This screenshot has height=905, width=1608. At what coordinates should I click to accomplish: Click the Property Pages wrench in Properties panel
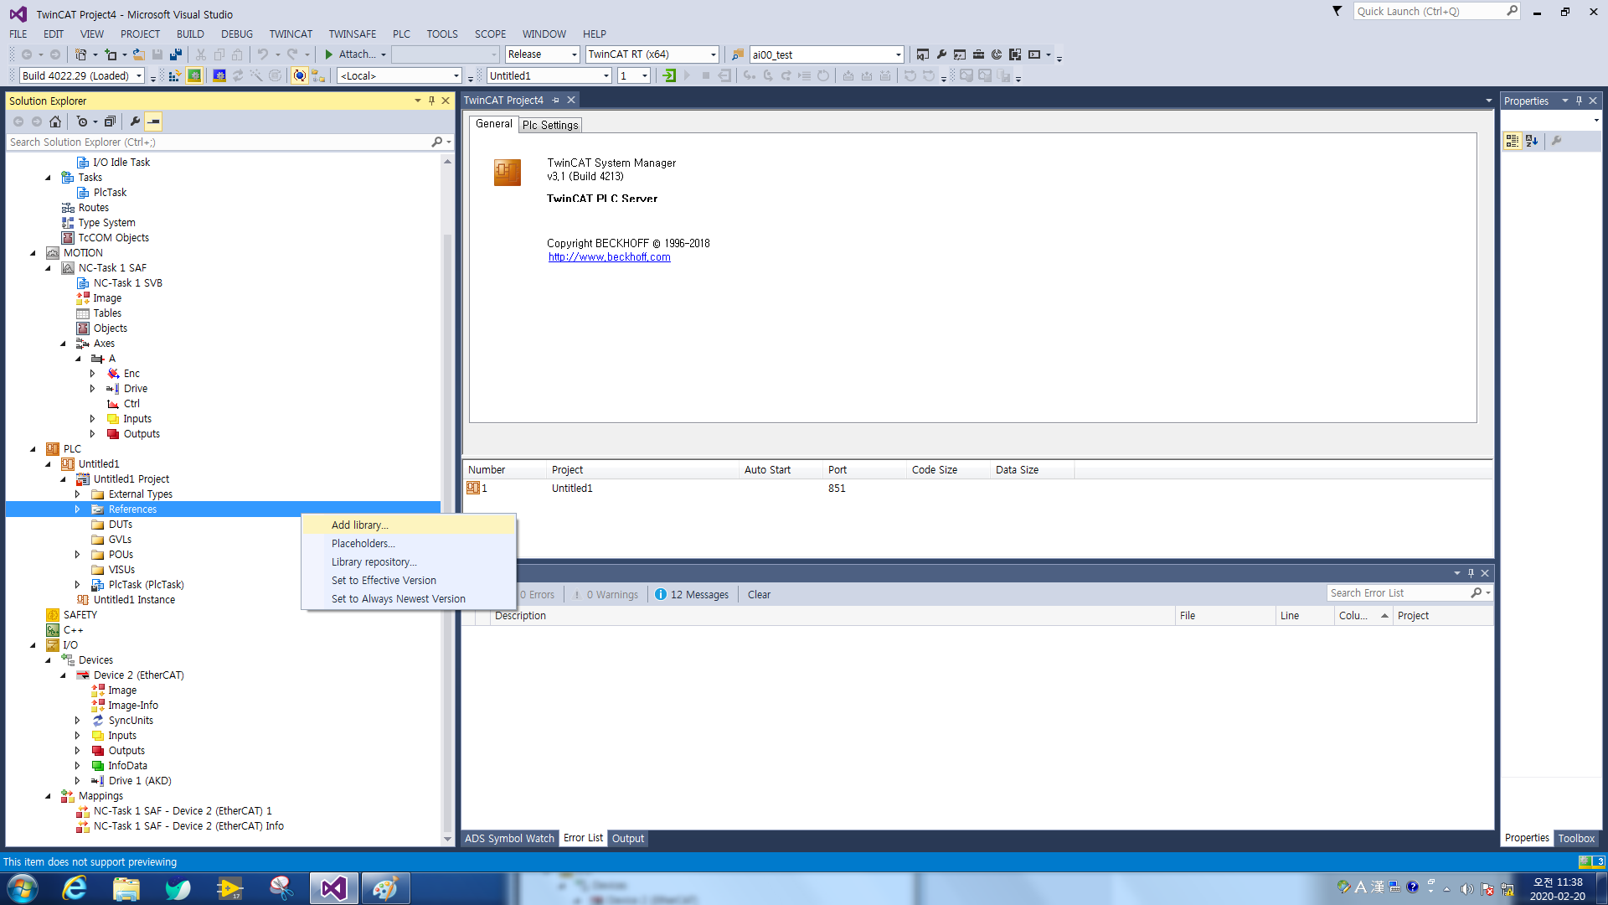1556,141
